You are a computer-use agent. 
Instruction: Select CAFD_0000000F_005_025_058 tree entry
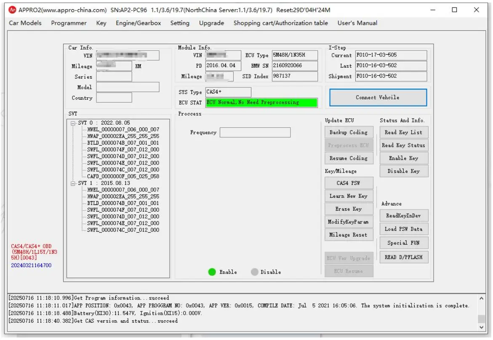(x=123, y=176)
